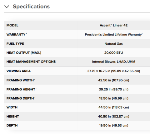150x134 pixels.
Task: Select the DEPTH row label
Action: (x=12, y=125)
